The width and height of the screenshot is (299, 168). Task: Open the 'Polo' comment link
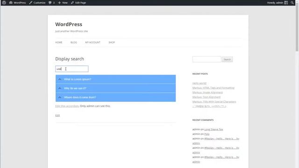[x=206, y=134]
